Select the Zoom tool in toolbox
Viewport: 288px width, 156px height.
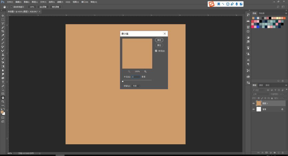click(x=3, y=102)
